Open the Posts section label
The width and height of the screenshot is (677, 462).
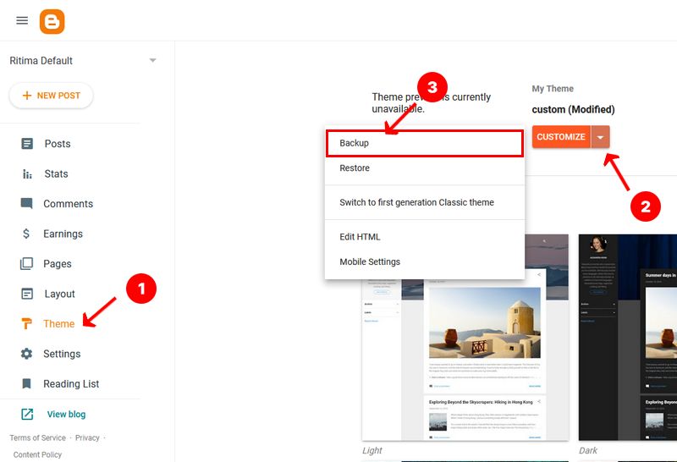tap(58, 144)
